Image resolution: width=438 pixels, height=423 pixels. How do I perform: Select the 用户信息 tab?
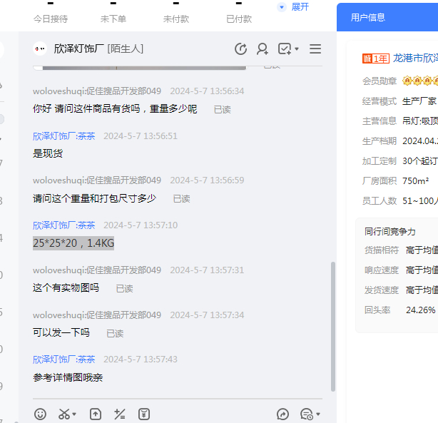[x=368, y=17]
